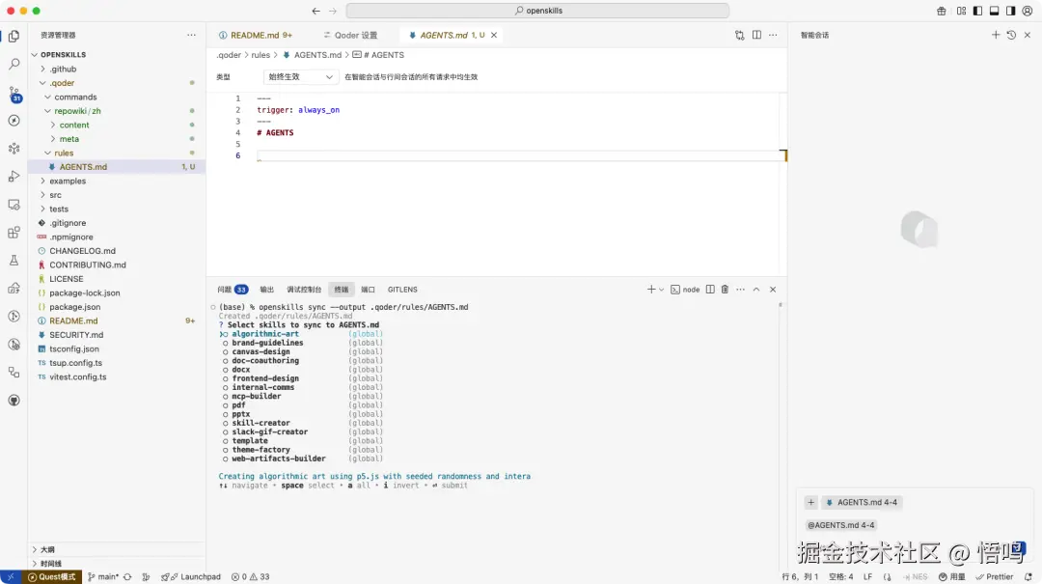The image size is (1042, 584).
Task: Go back using navigation arrow
Action: coord(315,11)
